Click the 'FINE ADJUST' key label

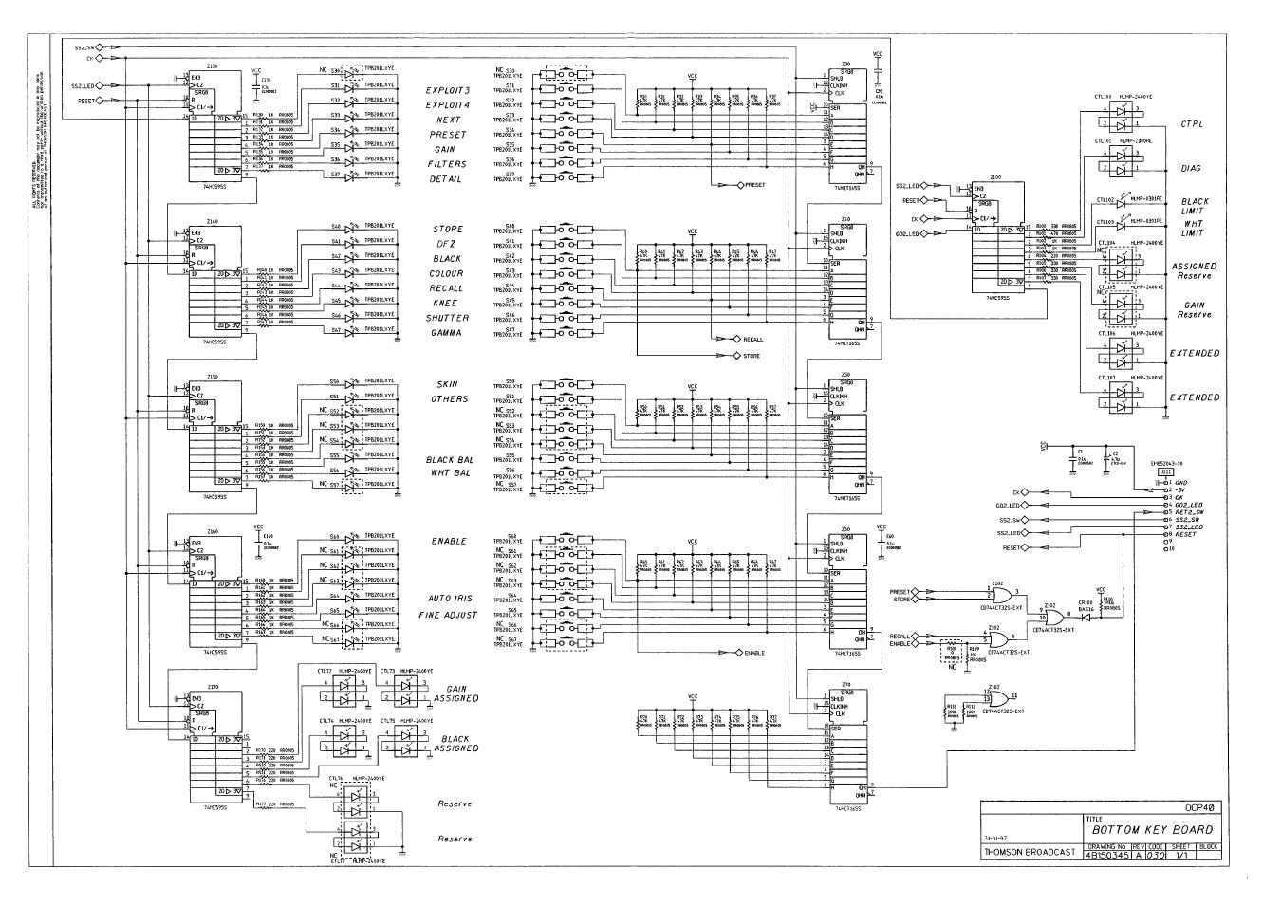[x=449, y=615]
